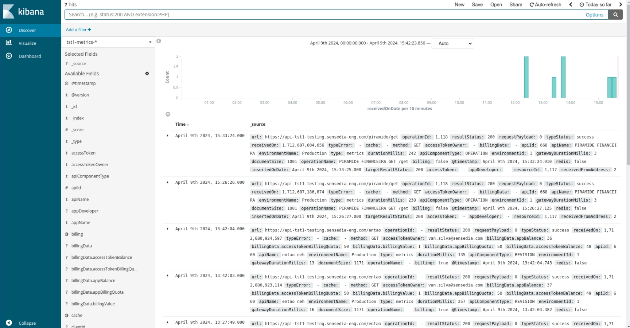The height and width of the screenshot is (328, 630).
Task: Click Save in the top menu
Action: [x=477, y=4]
